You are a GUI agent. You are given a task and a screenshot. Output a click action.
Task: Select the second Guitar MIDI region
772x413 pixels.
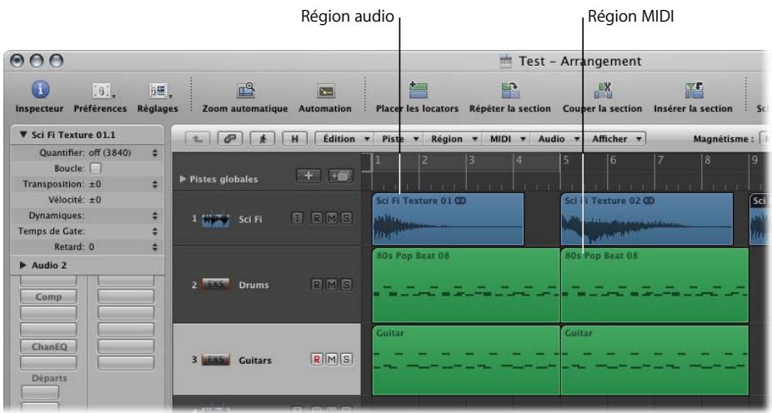tap(654, 361)
